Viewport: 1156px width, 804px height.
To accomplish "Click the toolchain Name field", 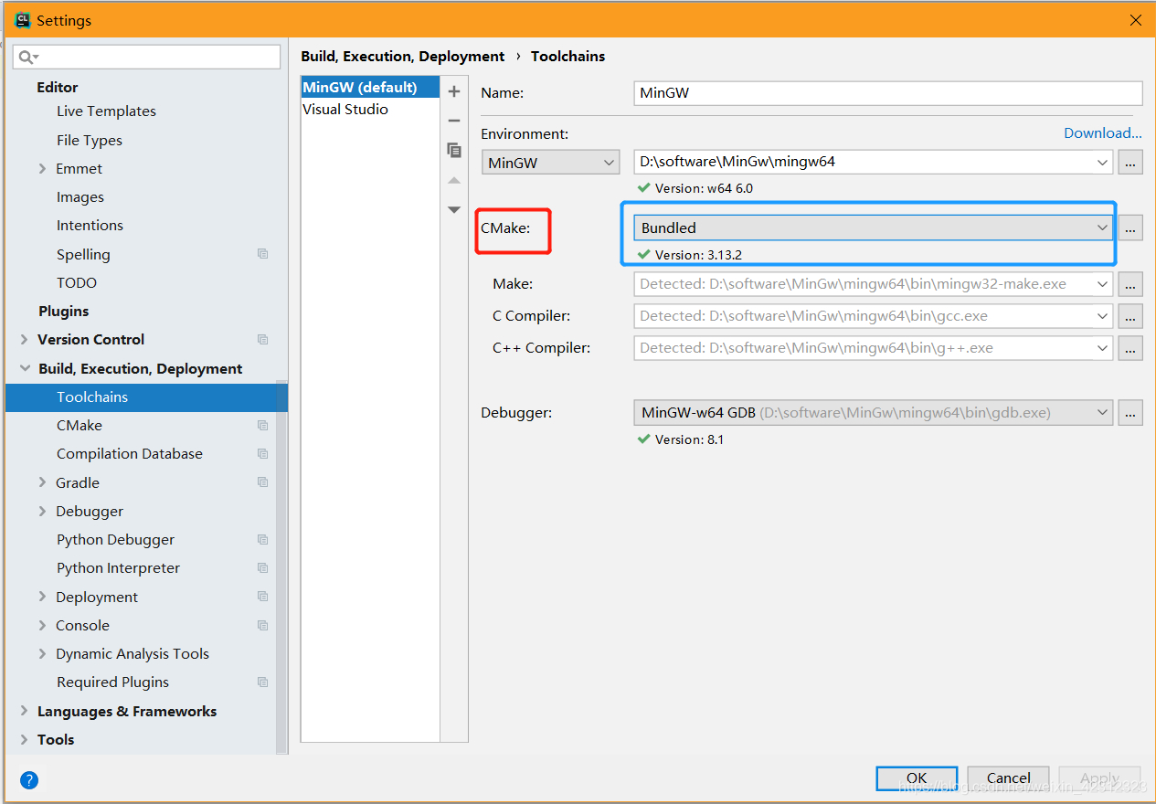I will coord(888,93).
